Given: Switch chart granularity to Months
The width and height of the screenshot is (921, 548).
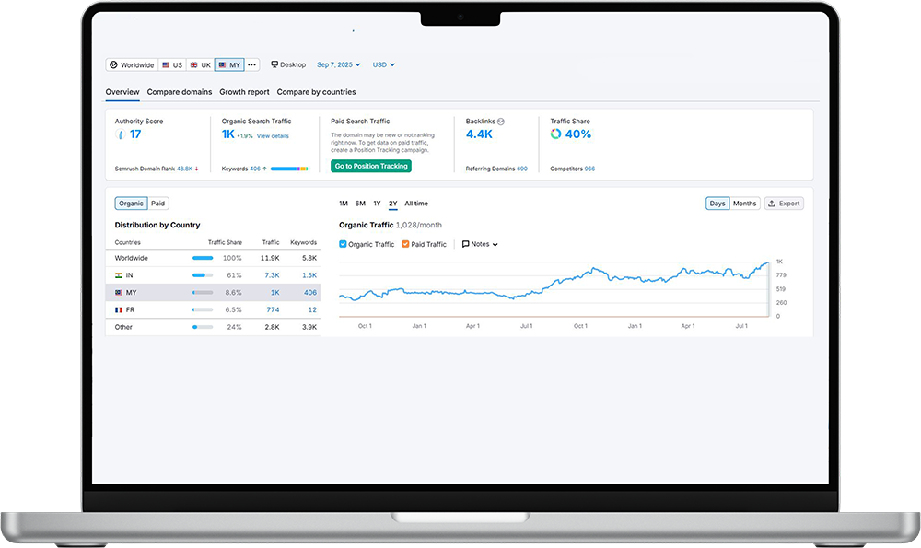Looking at the screenshot, I should (744, 204).
